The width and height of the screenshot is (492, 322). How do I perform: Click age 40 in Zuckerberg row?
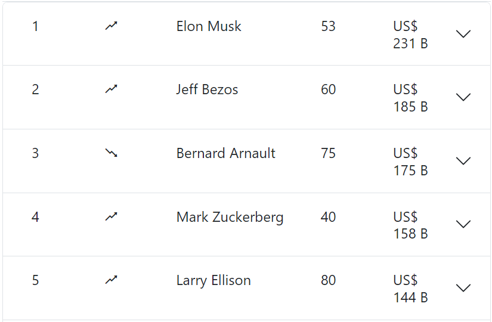tap(328, 217)
